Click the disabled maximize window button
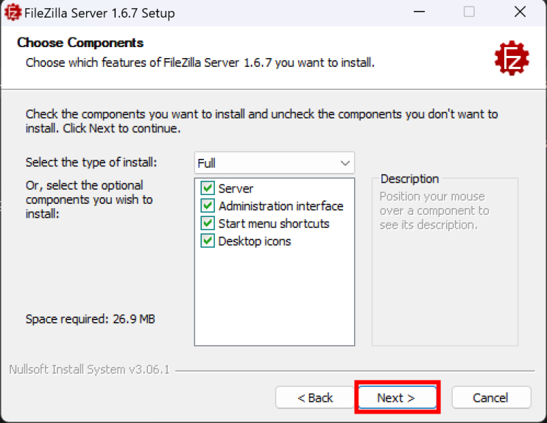The height and width of the screenshot is (423, 547). click(x=469, y=13)
